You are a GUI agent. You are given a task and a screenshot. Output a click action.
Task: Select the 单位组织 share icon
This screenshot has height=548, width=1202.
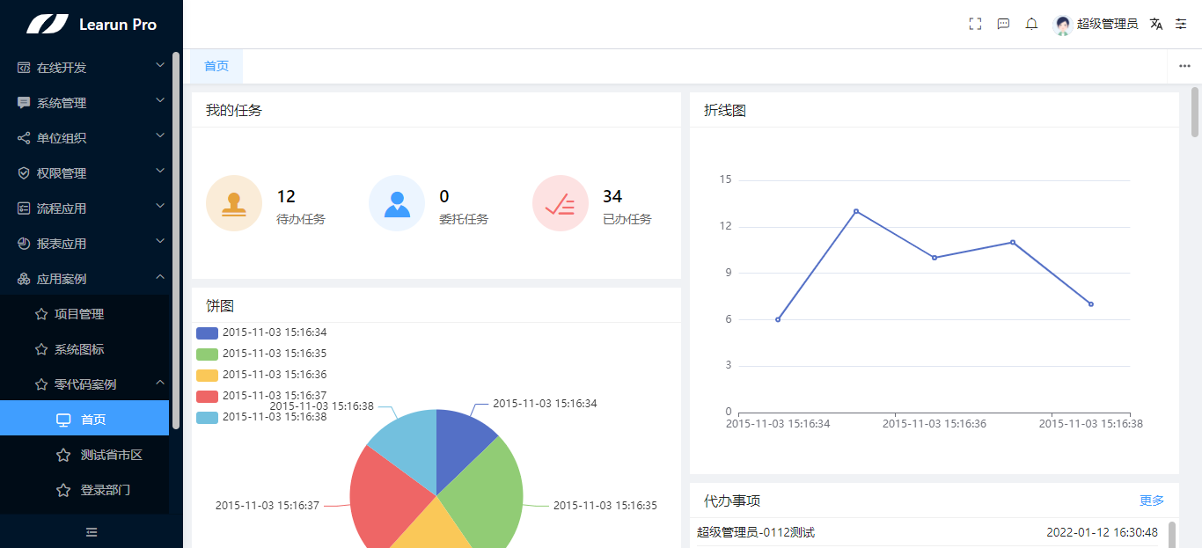[22, 137]
